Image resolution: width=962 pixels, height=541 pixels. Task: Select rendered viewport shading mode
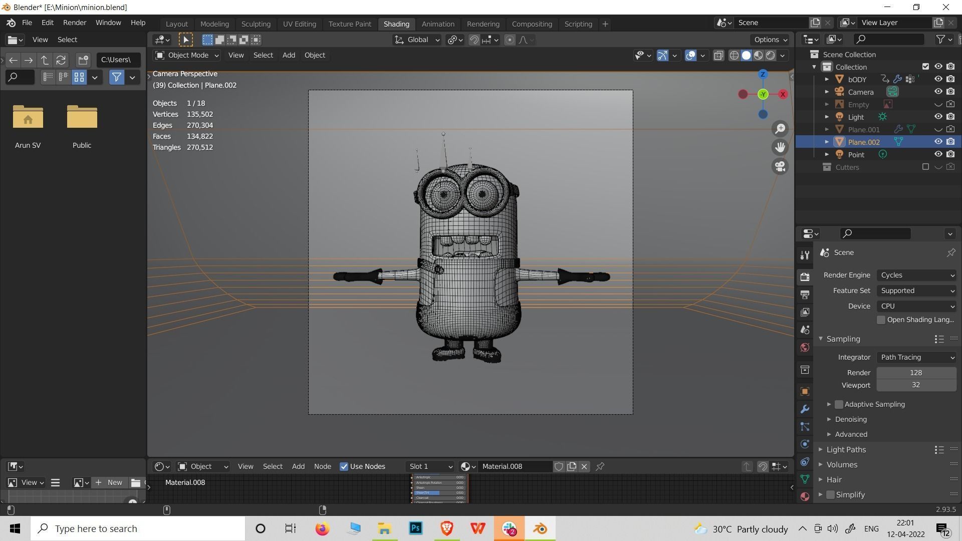click(x=770, y=56)
